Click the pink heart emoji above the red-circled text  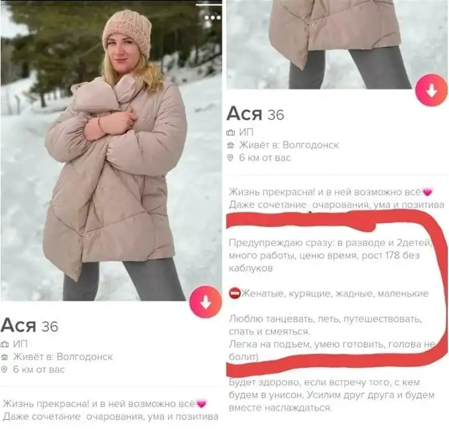click(x=427, y=192)
